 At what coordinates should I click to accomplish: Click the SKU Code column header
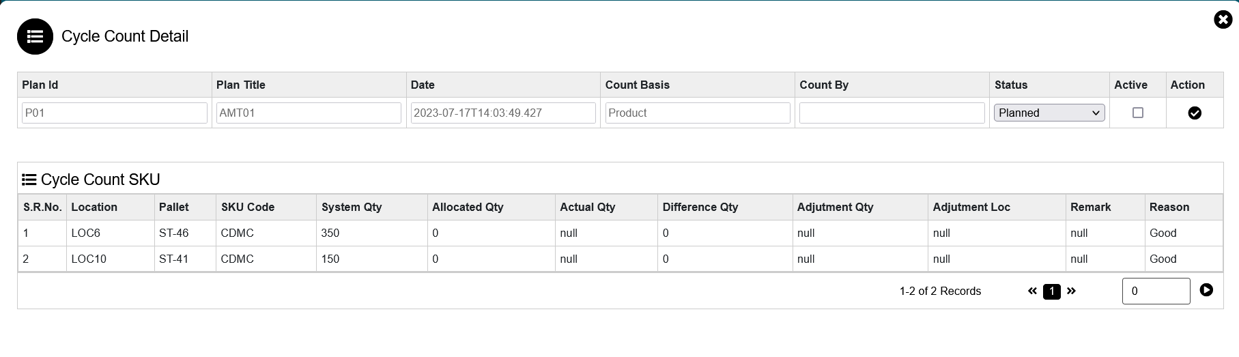pos(248,207)
